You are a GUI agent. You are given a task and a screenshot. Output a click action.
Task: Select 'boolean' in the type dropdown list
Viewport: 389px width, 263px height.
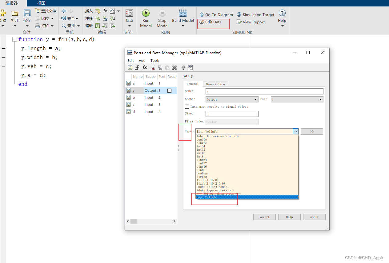click(x=247, y=173)
